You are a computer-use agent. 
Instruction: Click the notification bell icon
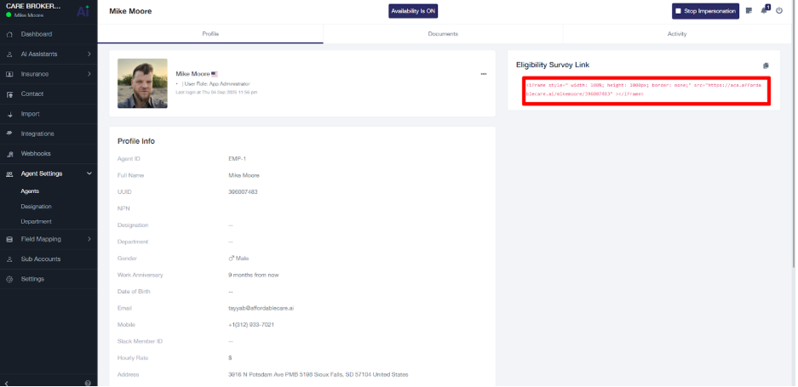pos(764,11)
